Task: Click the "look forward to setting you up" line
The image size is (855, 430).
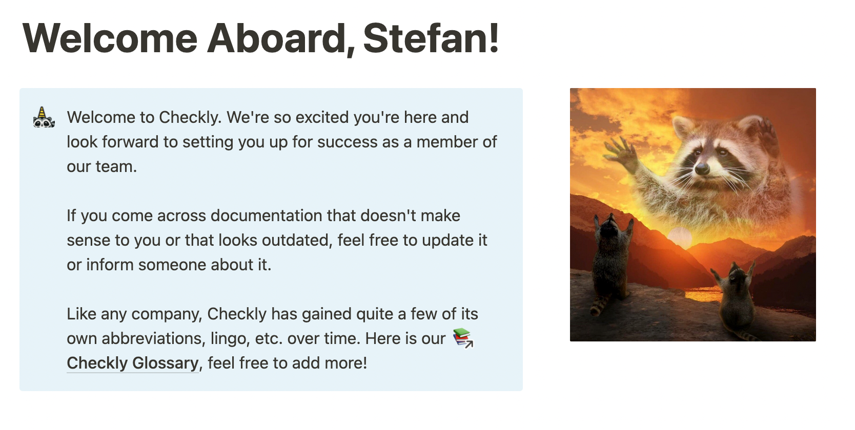Action: 281,142
